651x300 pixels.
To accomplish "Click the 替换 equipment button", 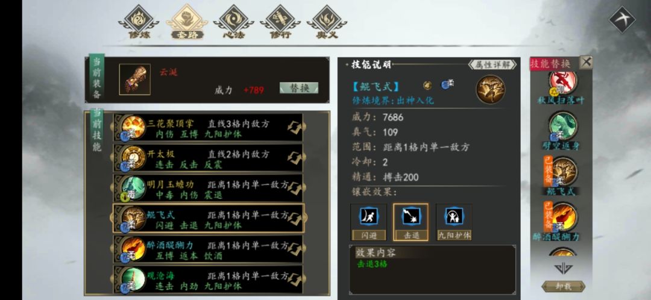I will coord(299,88).
